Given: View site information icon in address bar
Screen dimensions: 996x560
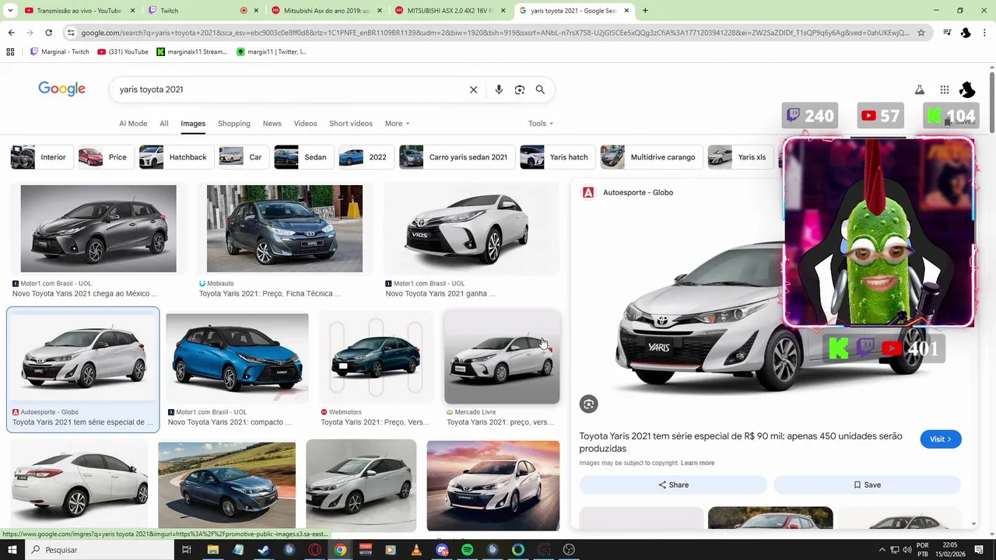Looking at the screenshot, I should tap(71, 33).
